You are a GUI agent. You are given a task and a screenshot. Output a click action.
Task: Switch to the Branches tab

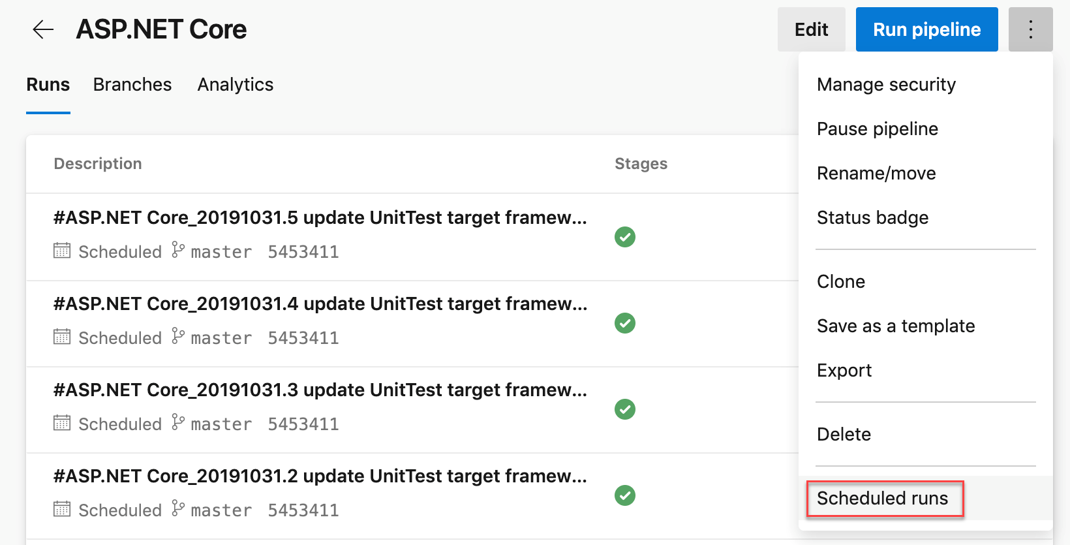[x=132, y=84]
